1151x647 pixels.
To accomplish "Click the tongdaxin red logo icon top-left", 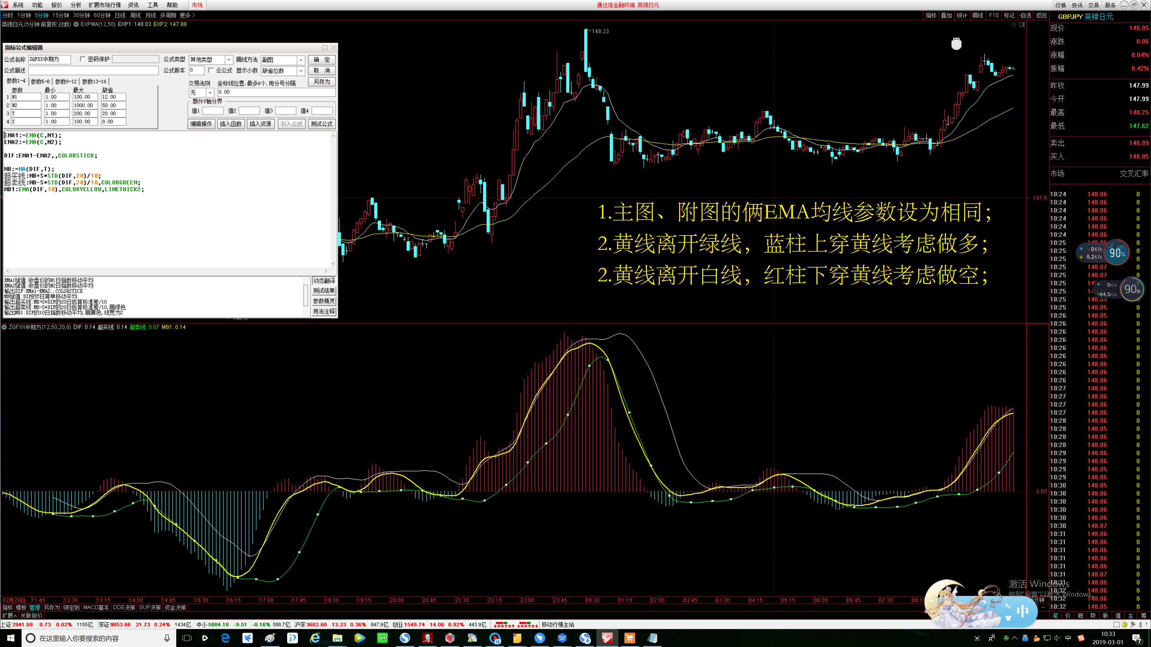I will (x=4, y=4).
